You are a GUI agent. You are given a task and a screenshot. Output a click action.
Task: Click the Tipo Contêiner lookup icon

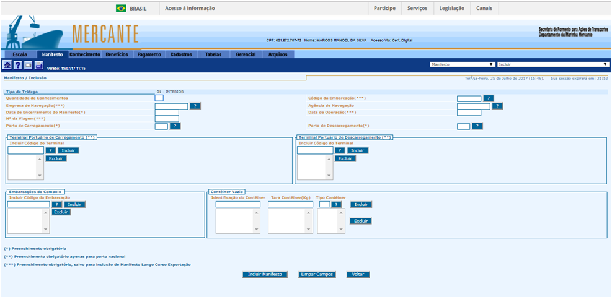pos(337,204)
